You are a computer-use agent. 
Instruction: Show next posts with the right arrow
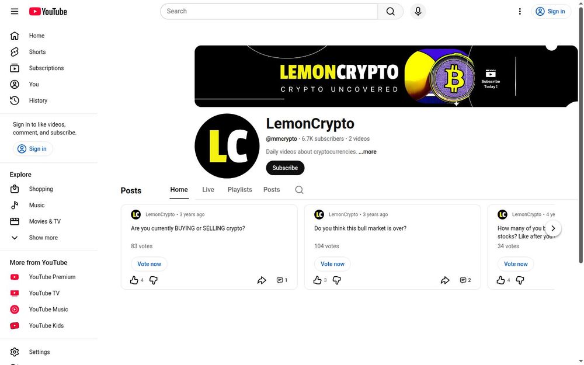pos(553,228)
